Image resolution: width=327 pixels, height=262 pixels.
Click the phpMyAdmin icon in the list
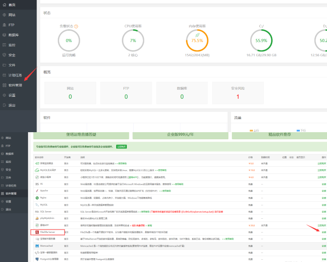click(37, 218)
